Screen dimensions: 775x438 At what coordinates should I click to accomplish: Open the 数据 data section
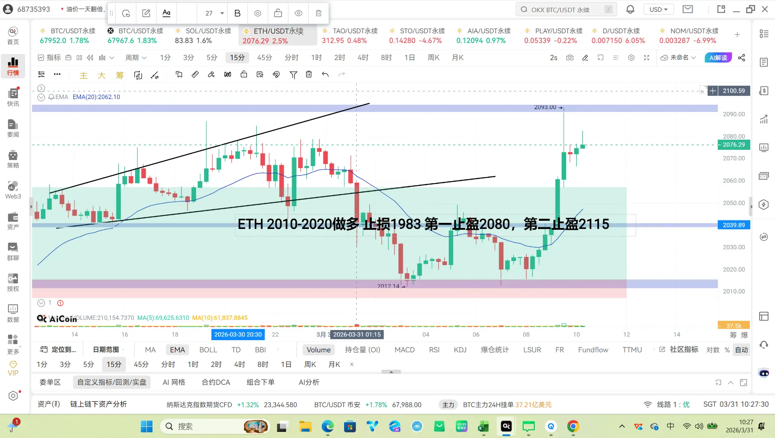(x=13, y=313)
